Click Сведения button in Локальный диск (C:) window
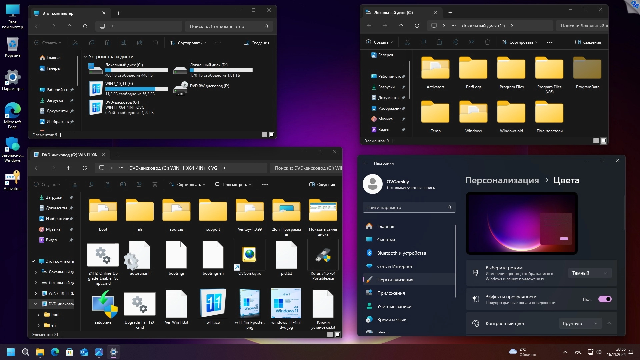The width and height of the screenshot is (640, 360). pyautogui.click(x=588, y=42)
